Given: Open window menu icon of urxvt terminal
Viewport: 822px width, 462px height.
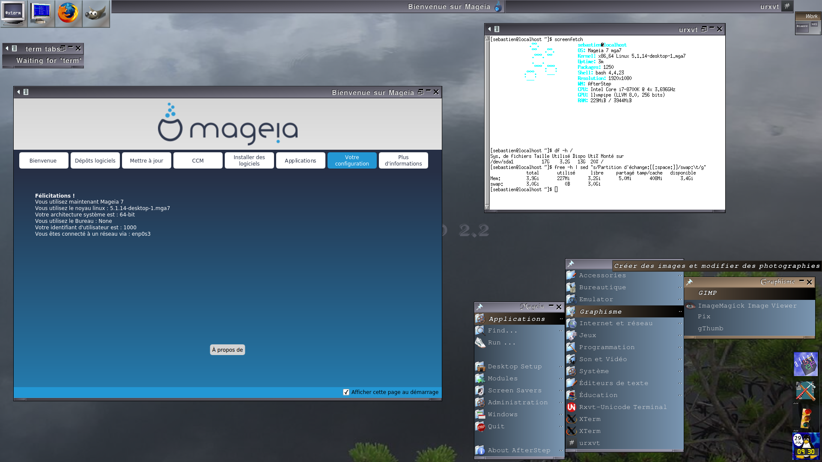Looking at the screenshot, I should (x=497, y=29).
